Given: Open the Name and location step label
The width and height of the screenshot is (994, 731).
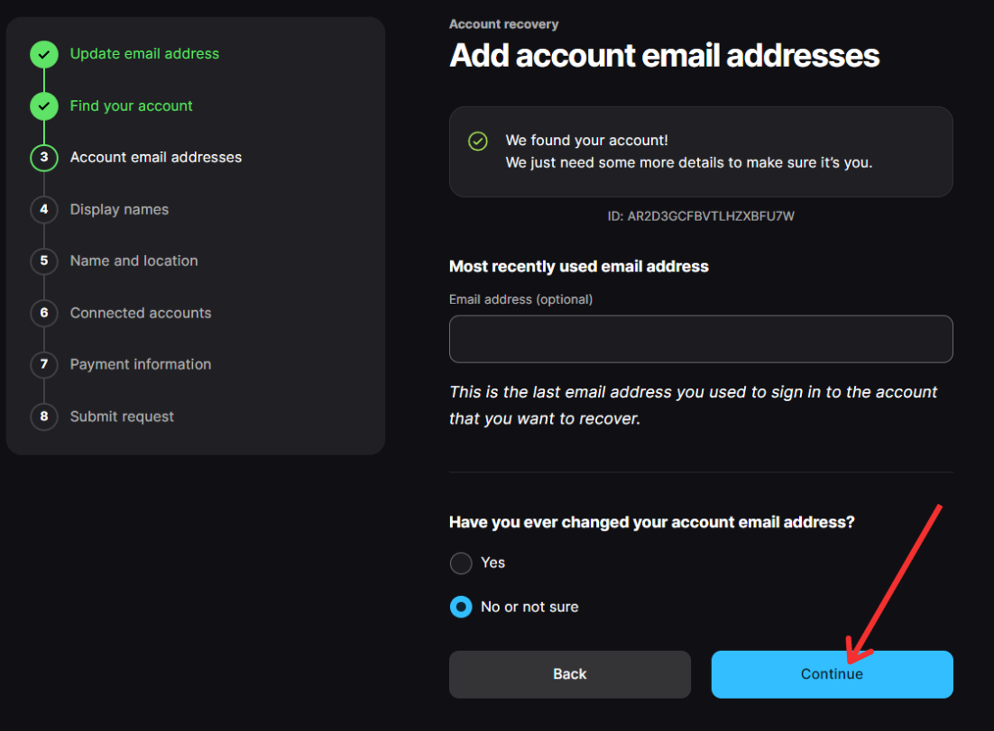Looking at the screenshot, I should 133,261.
